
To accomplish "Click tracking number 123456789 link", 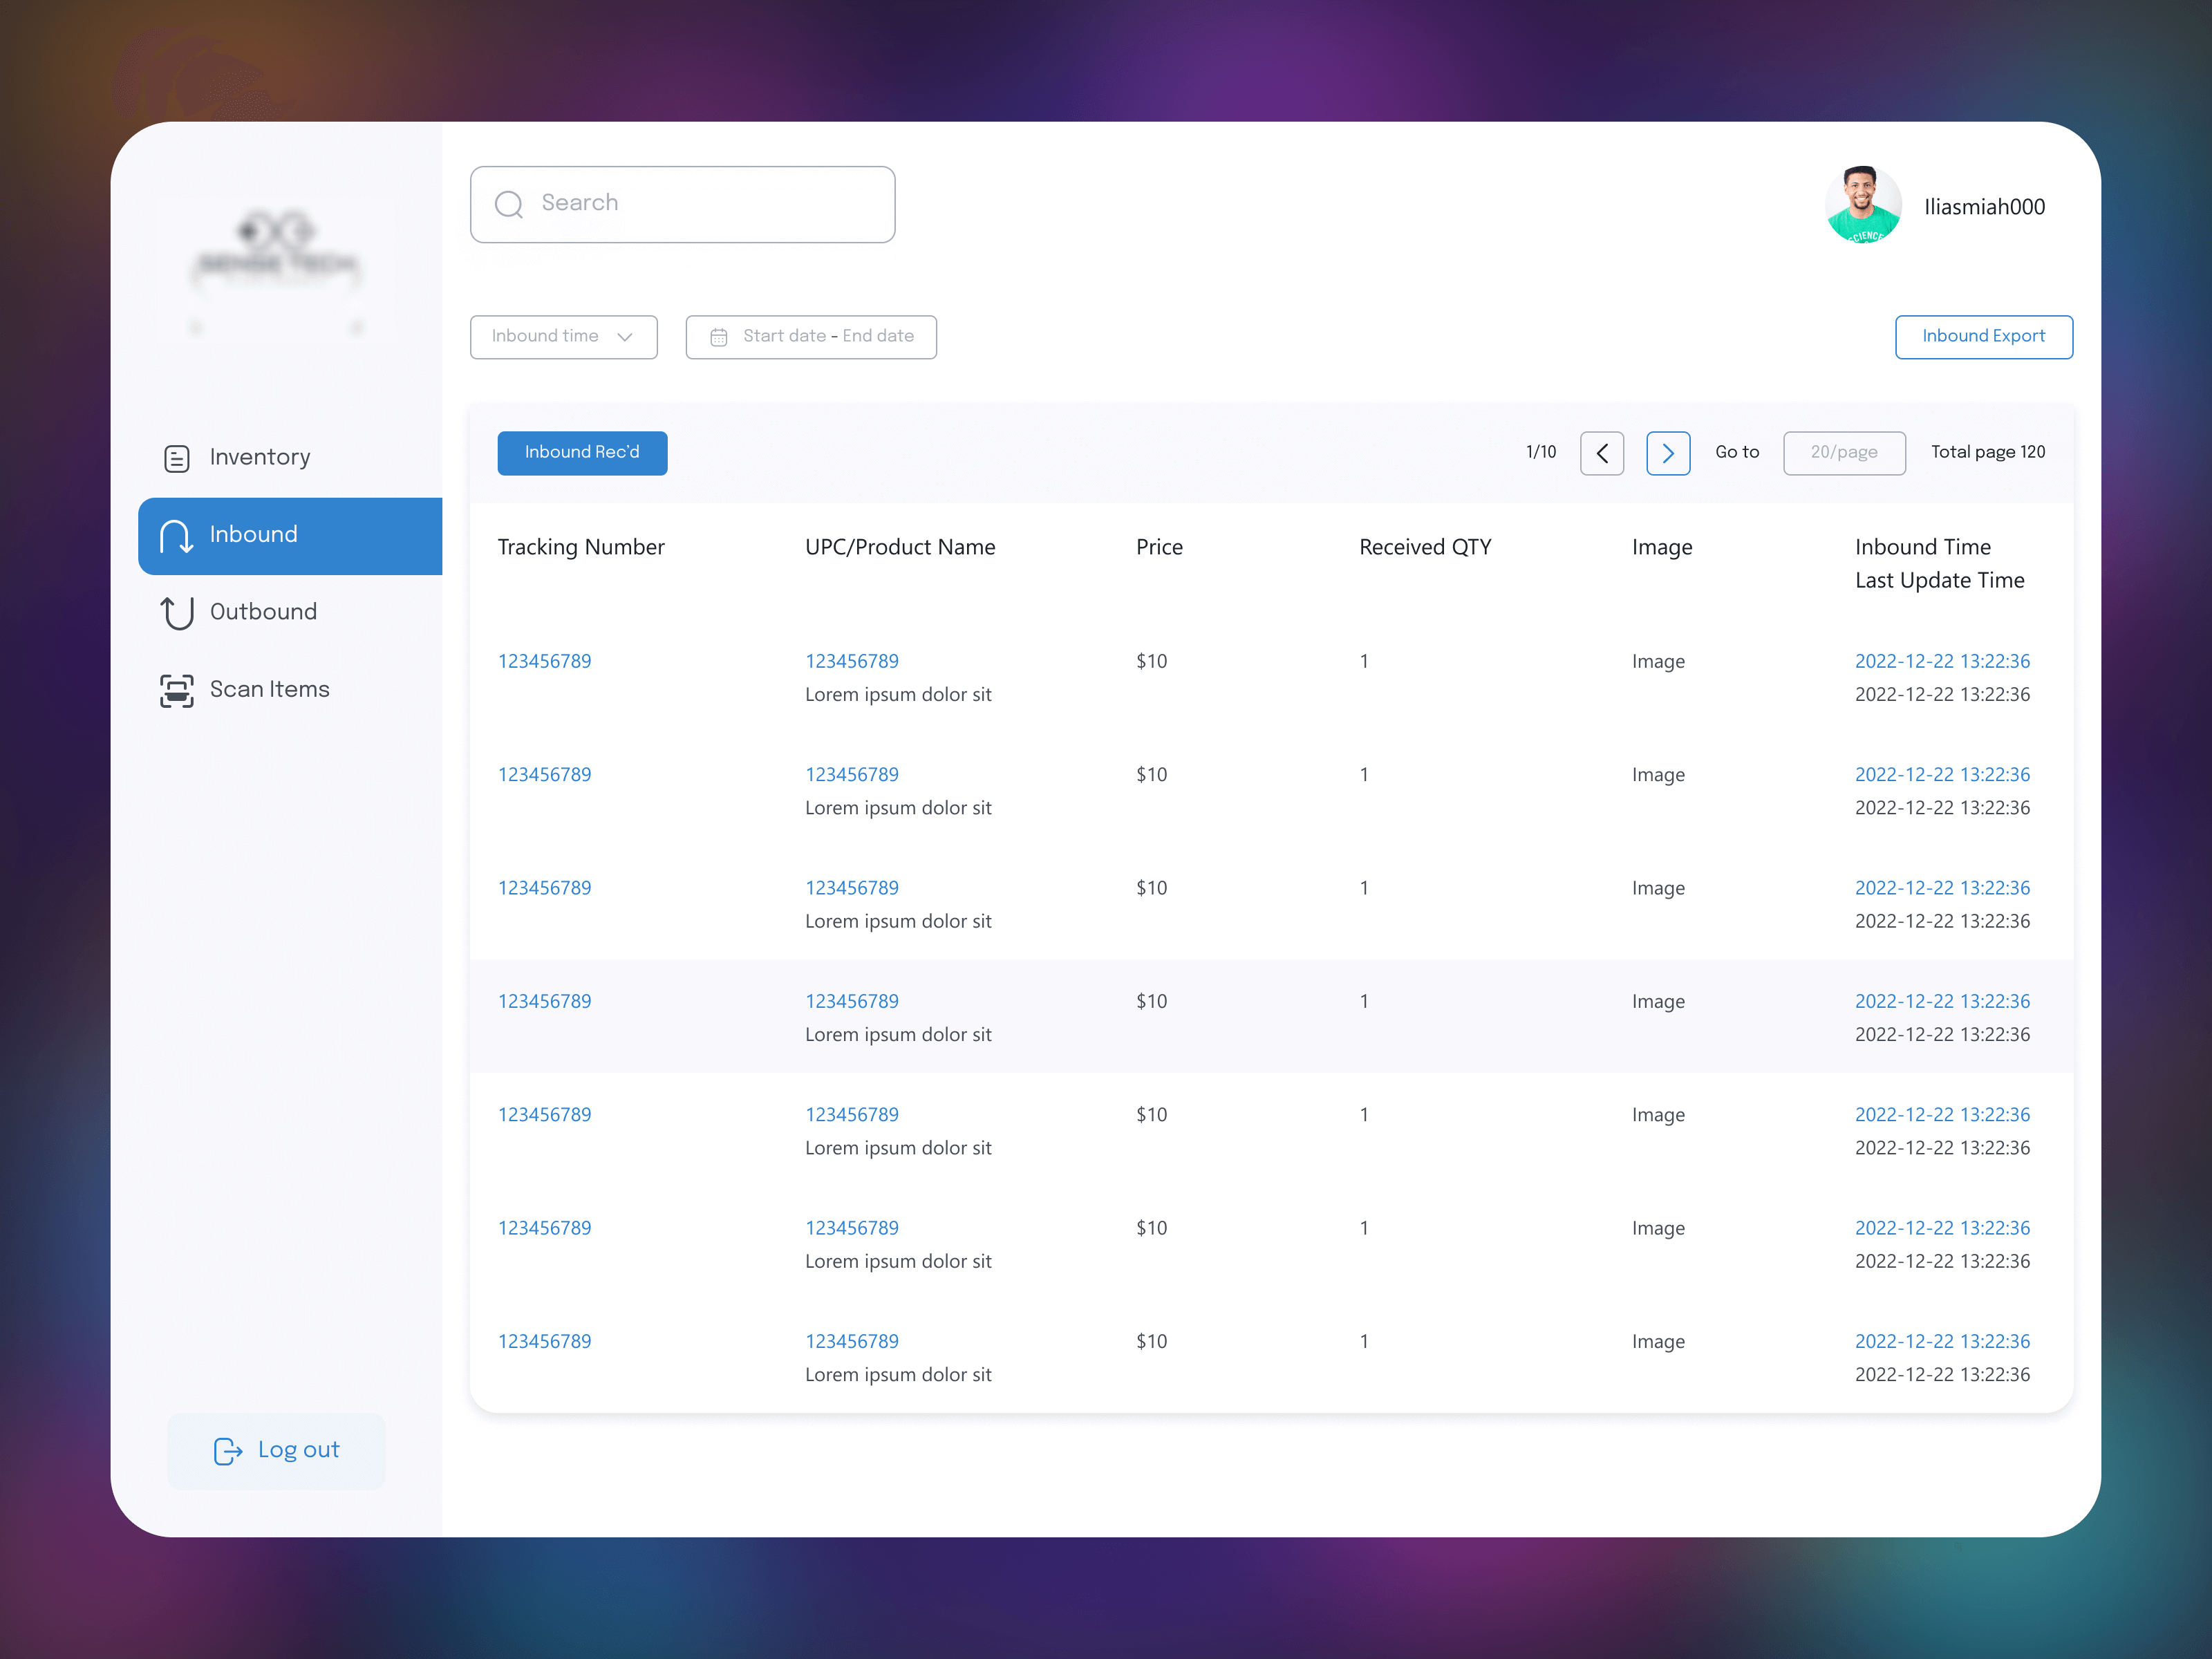I will click(545, 660).
